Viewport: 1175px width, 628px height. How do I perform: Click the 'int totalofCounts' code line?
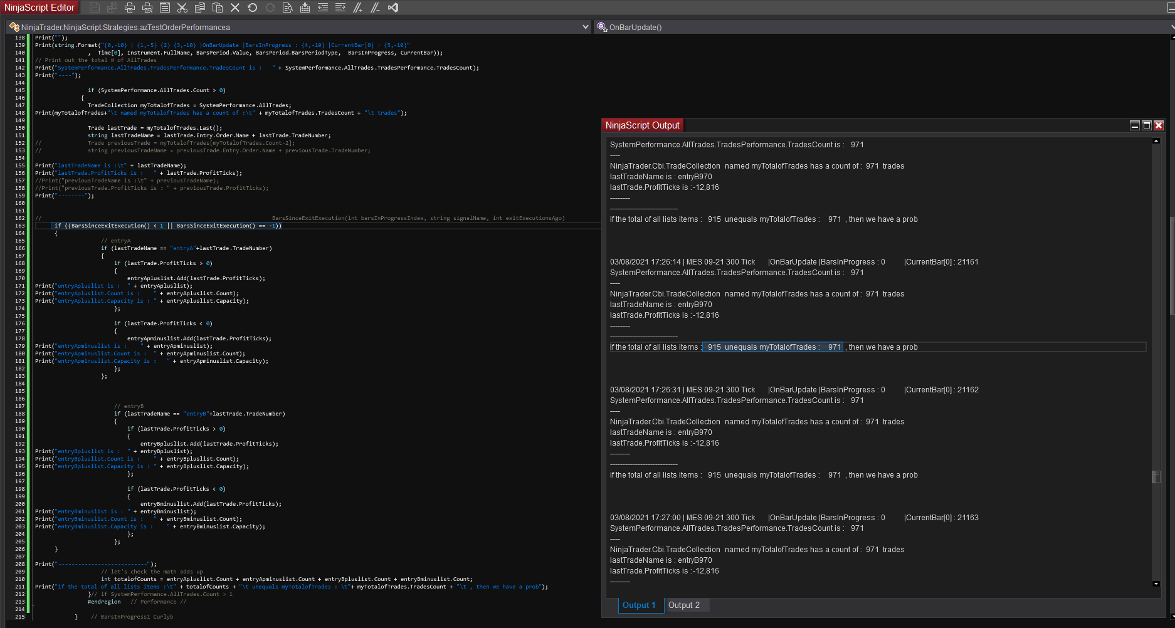(x=287, y=579)
